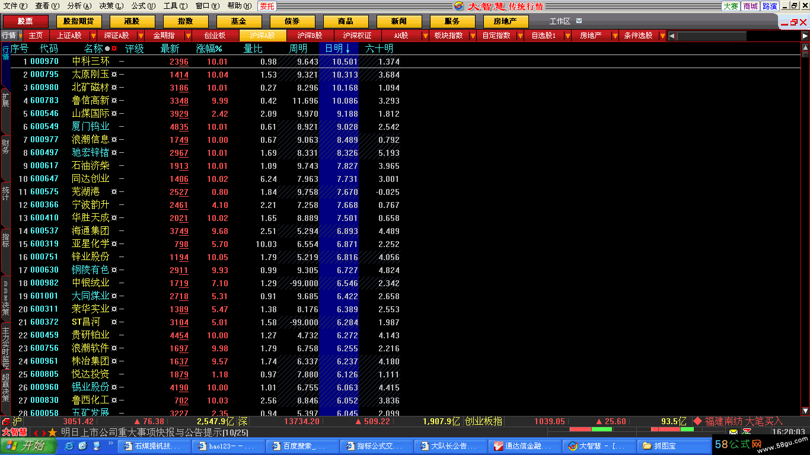Click tab strip scroll right arrow
Screen dimensions: 810x455
click(x=805, y=36)
